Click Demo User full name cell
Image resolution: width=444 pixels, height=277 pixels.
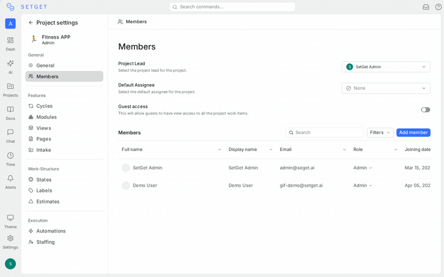coord(145,185)
